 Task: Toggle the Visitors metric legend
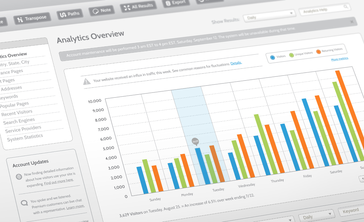pos(272,57)
